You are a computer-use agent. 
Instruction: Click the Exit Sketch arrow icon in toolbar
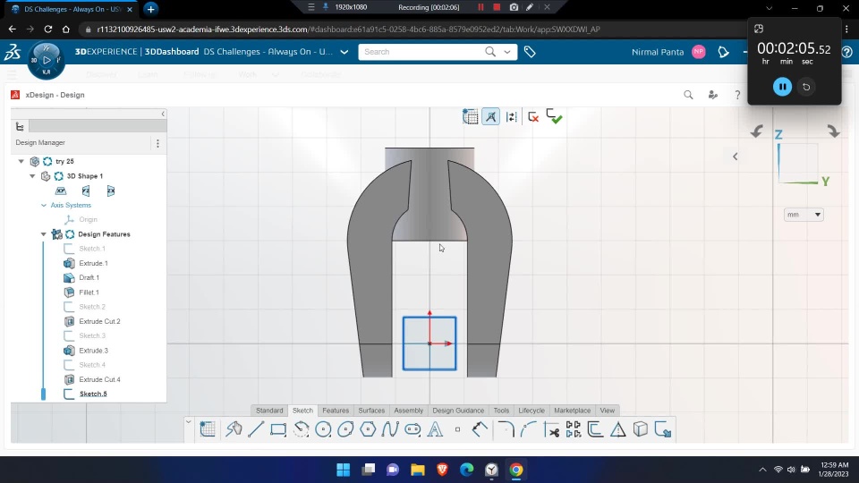663,429
